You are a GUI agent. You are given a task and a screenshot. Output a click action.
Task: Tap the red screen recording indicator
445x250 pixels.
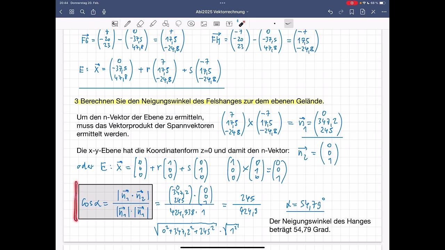[352, 3]
